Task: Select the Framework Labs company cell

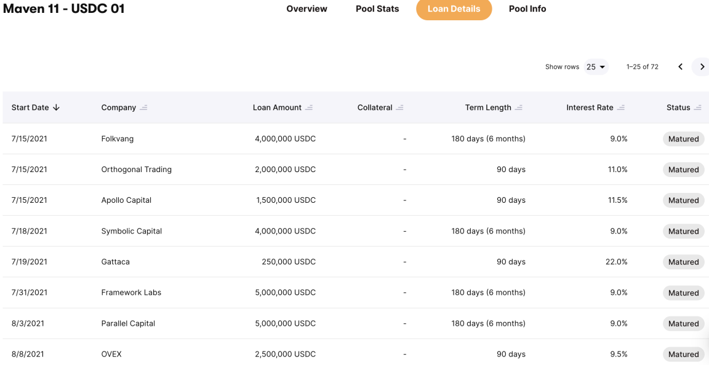Action: (x=131, y=292)
